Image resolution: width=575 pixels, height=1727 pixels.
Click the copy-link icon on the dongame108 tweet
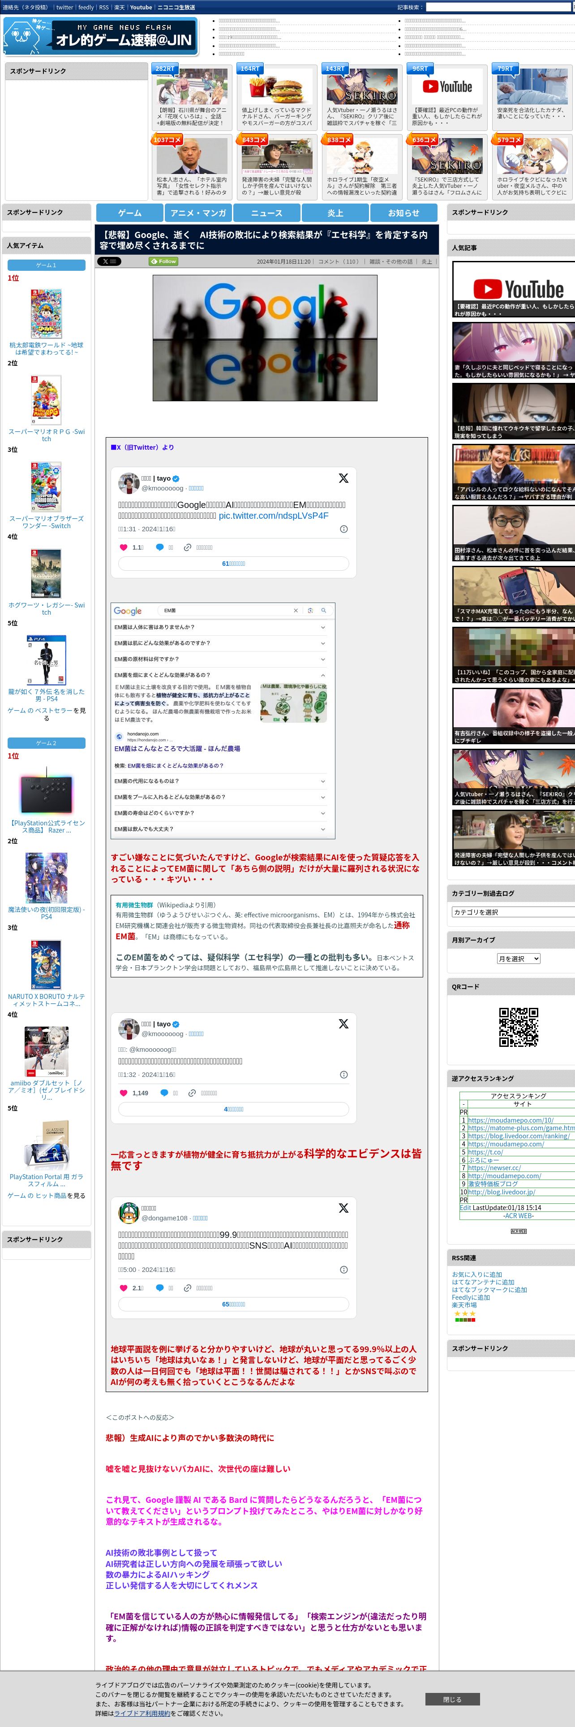pos(188,1287)
